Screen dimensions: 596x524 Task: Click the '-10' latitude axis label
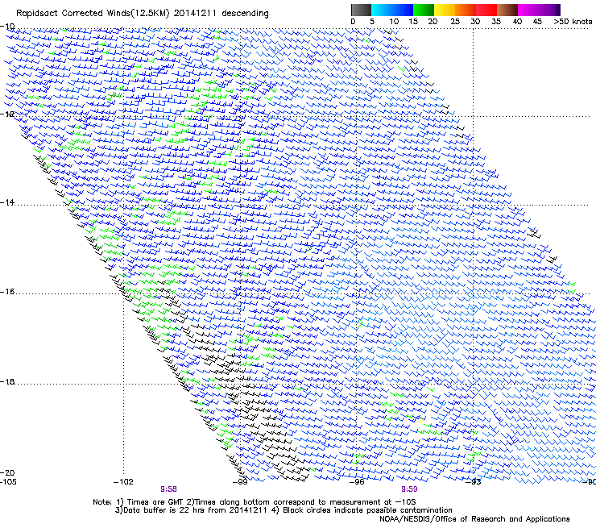[x=7, y=27]
